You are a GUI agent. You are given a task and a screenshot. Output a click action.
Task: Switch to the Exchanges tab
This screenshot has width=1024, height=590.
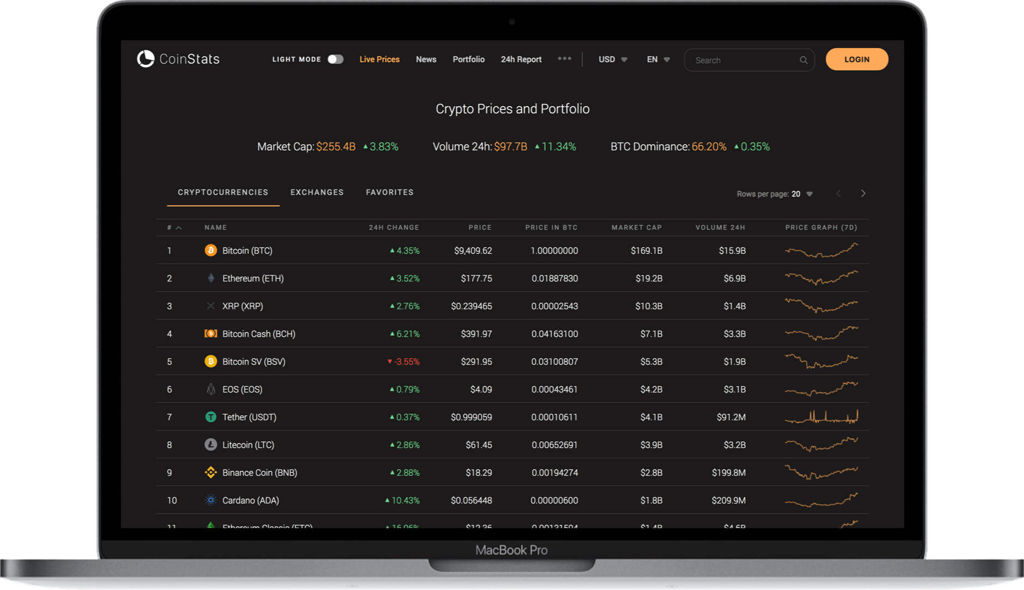click(317, 192)
